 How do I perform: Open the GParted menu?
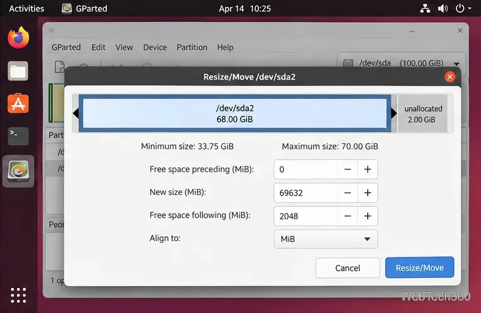click(66, 47)
